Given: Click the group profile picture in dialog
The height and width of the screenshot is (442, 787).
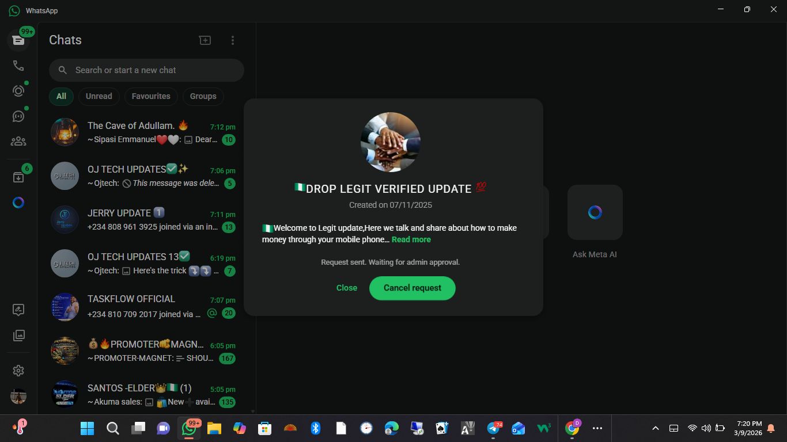Looking at the screenshot, I should (x=391, y=142).
